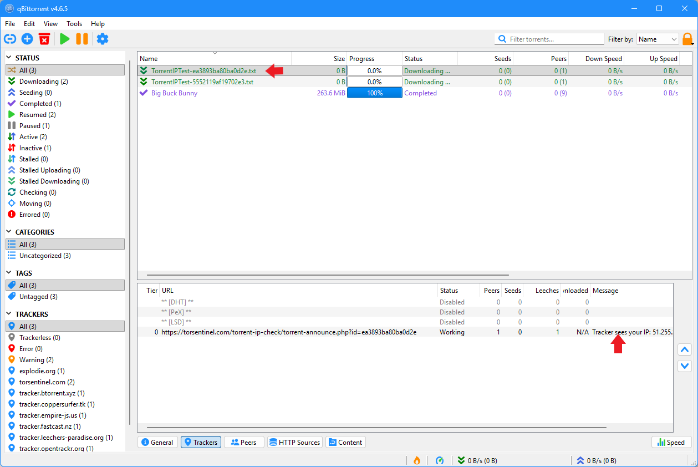698x467 pixels.
Task: Collapse the CATEGORIES section
Action: click(9, 231)
